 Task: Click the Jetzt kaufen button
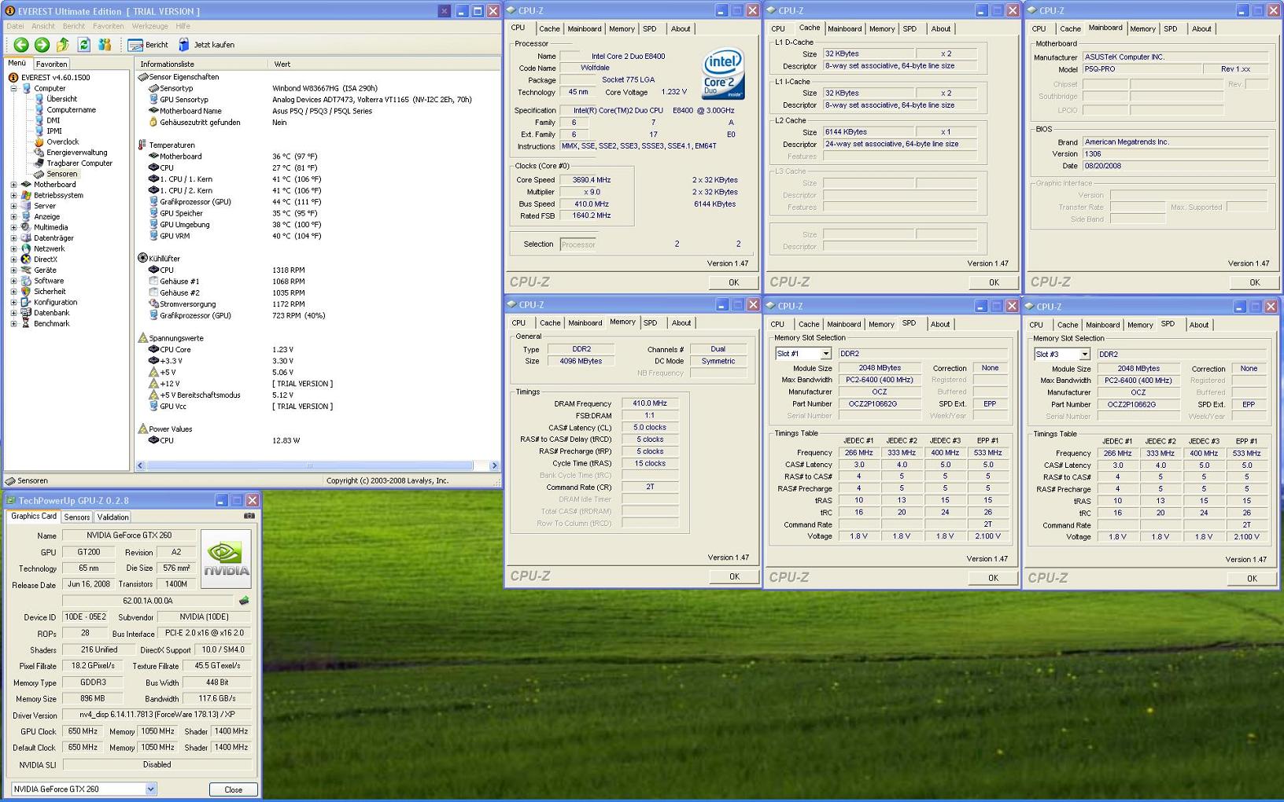pyautogui.click(x=206, y=45)
